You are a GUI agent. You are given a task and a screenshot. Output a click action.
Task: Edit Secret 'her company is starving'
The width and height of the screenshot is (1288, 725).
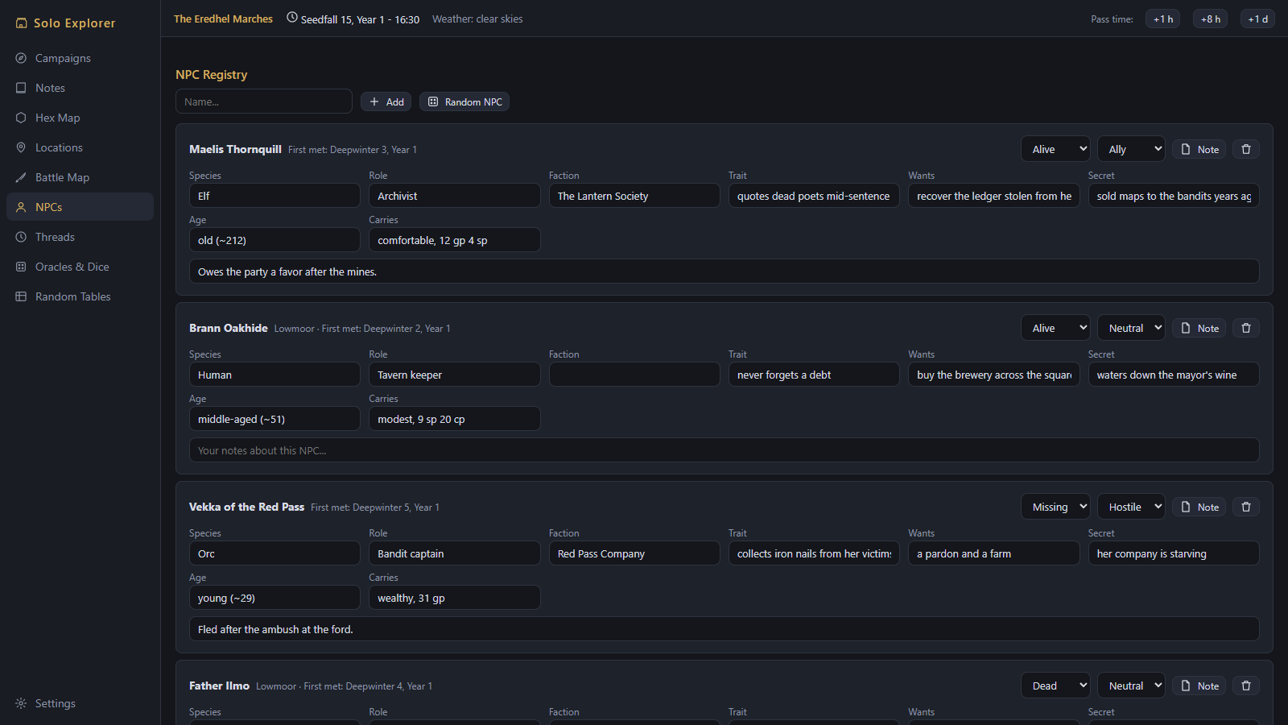click(1174, 553)
